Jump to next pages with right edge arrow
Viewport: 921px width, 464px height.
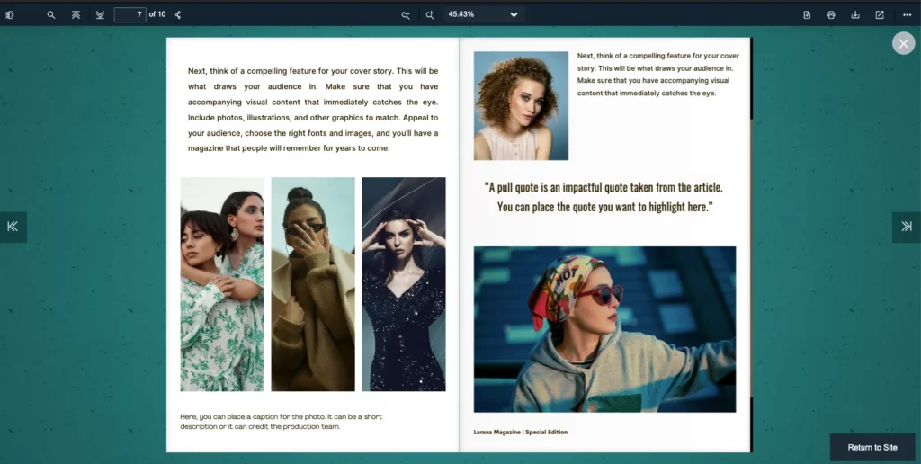pyautogui.click(x=906, y=227)
